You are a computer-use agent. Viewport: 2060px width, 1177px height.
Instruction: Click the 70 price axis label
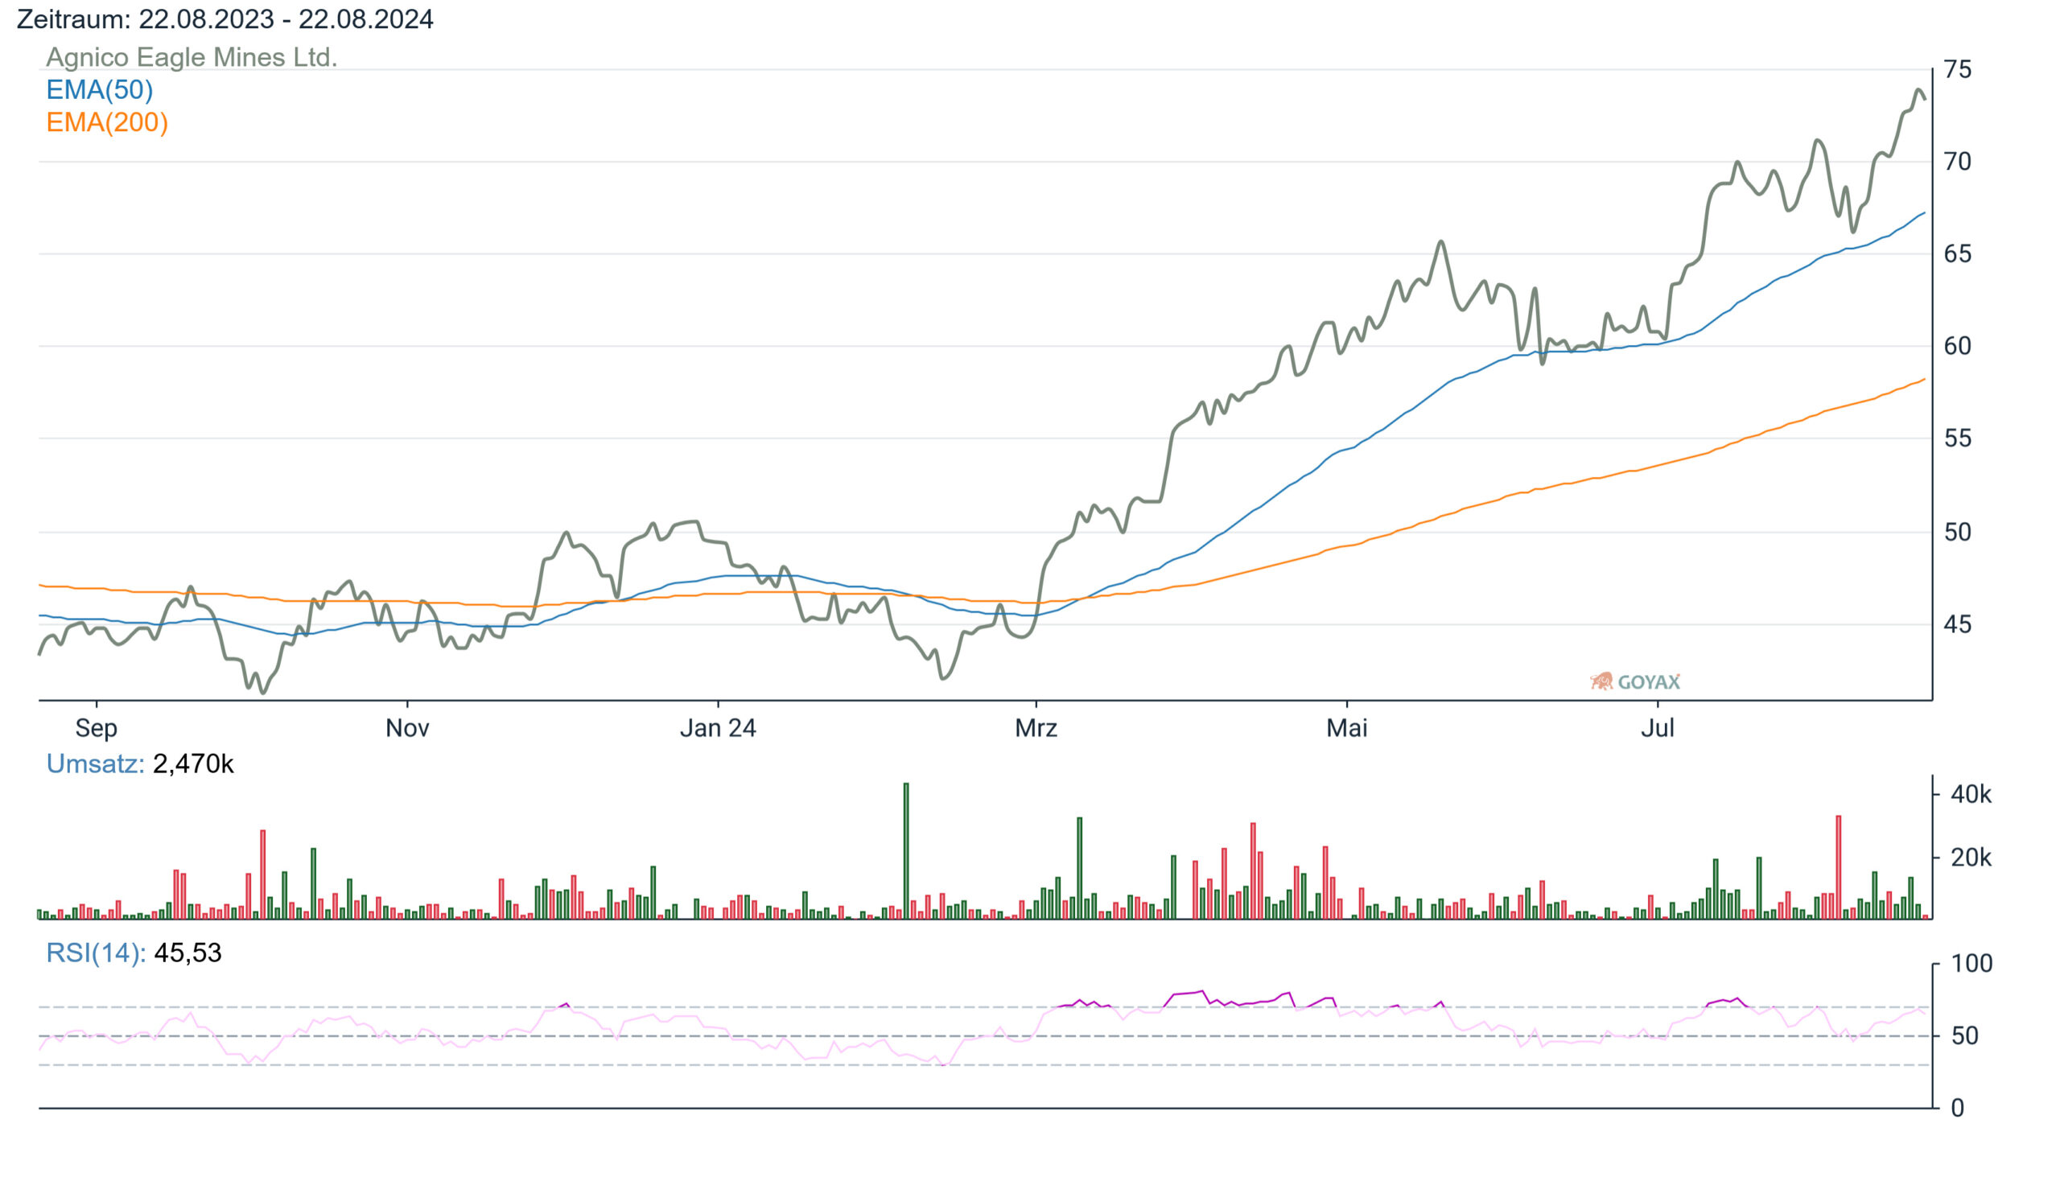pos(1957,162)
